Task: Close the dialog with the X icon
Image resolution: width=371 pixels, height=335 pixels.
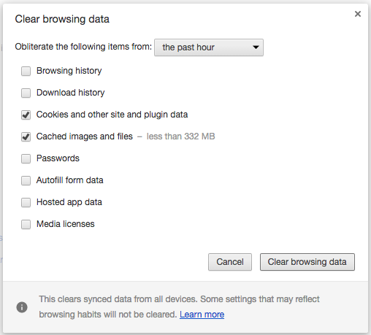Action: point(358,14)
